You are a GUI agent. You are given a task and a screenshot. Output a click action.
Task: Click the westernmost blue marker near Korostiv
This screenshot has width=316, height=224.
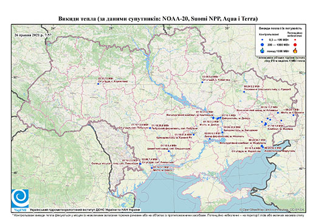click(x=98, y=84)
